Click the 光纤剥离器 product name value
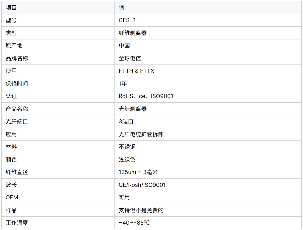303x230 pixels. click(x=133, y=109)
